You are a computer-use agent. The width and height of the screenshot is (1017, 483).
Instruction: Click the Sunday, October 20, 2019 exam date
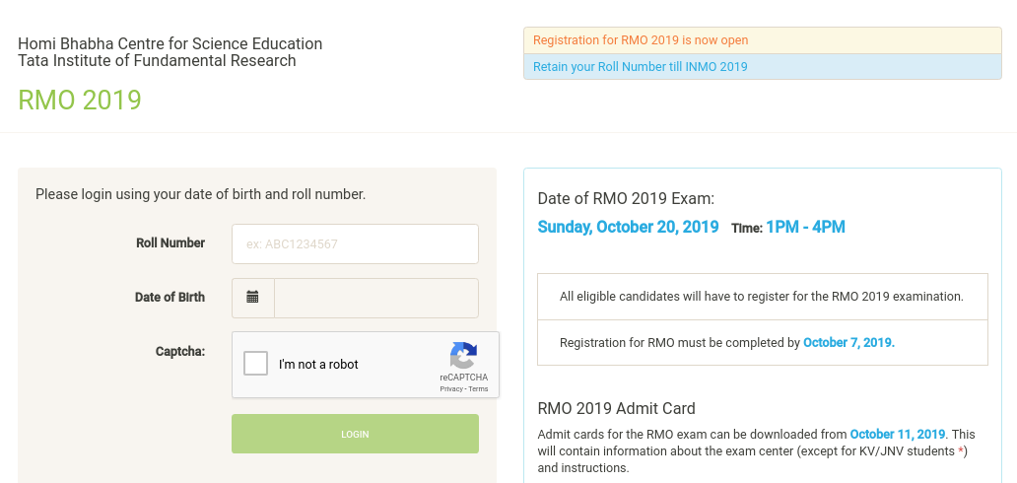(x=628, y=228)
